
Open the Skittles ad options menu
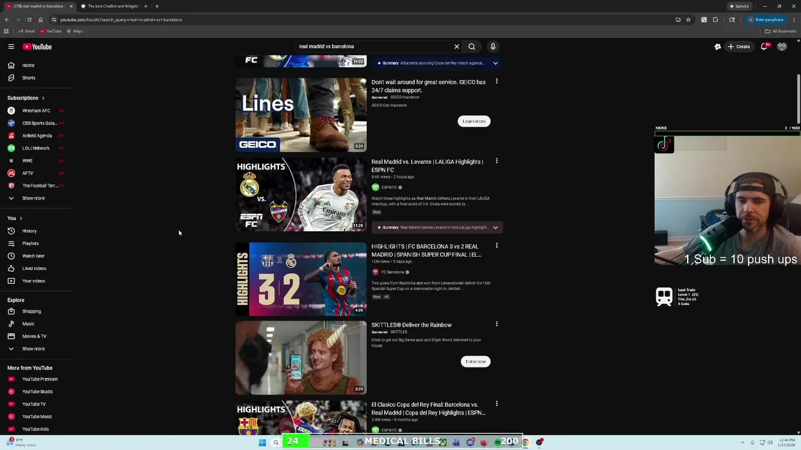[x=497, y=324]
